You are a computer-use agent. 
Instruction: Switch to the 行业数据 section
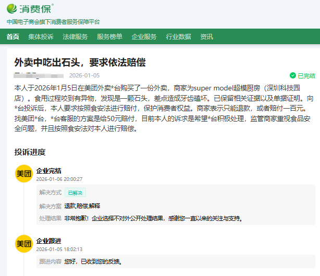178,37
